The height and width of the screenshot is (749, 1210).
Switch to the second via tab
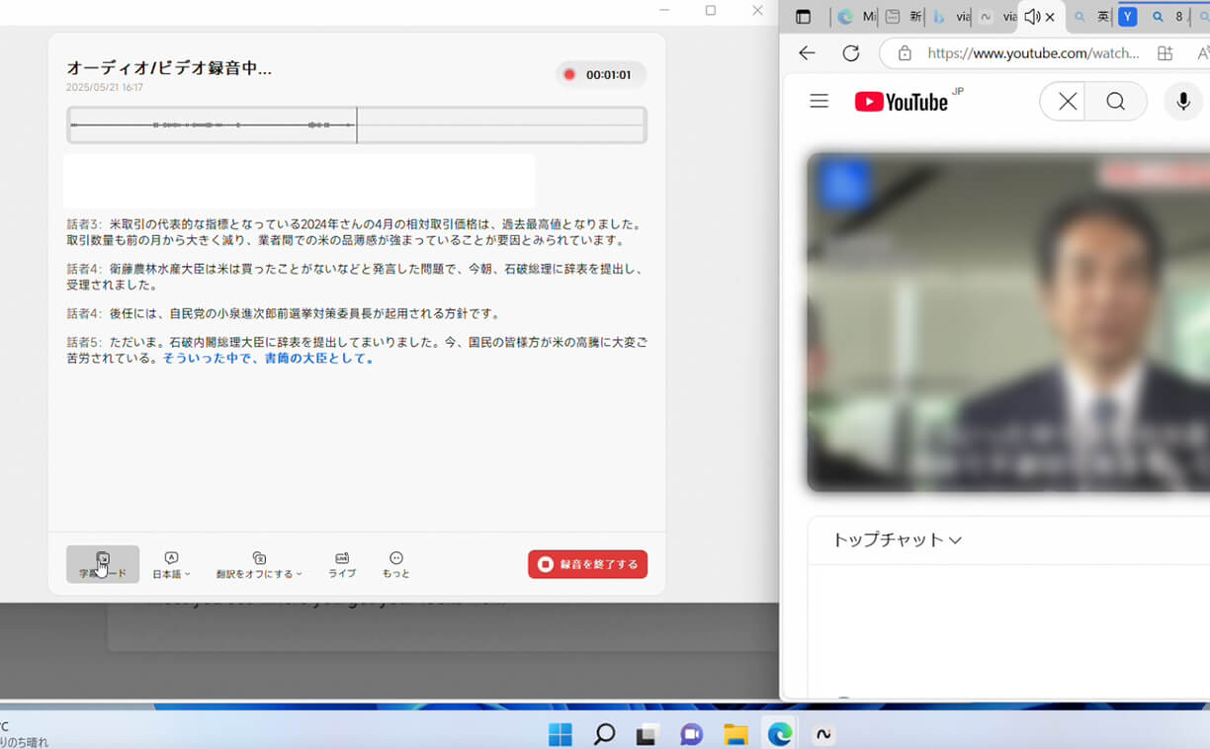click(x=996, y=17)
